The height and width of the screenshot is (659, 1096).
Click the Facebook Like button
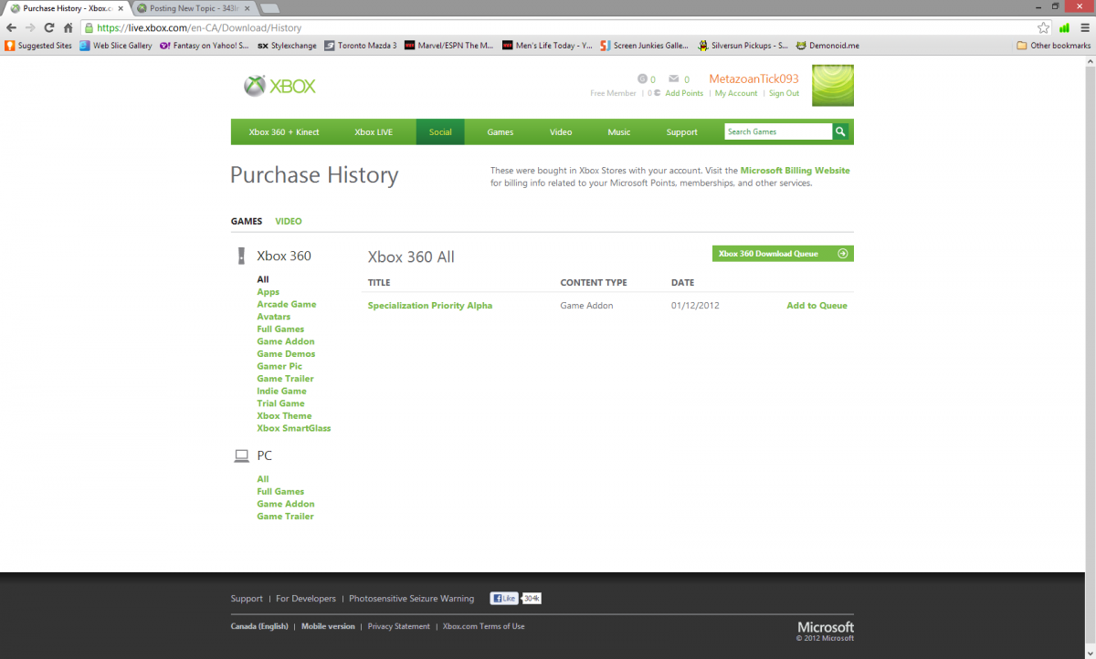[504, 599]
